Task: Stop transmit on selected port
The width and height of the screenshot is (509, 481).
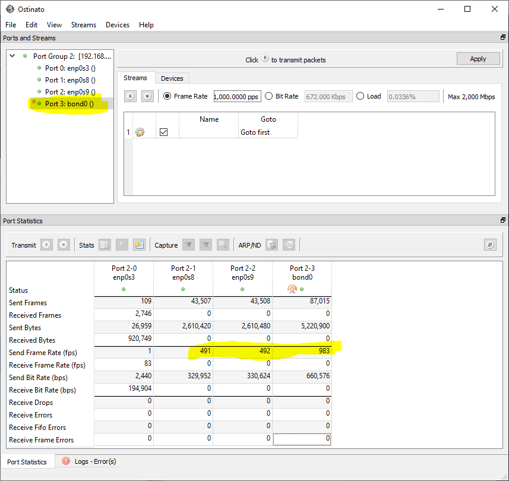Action: [x=64, y=245]
